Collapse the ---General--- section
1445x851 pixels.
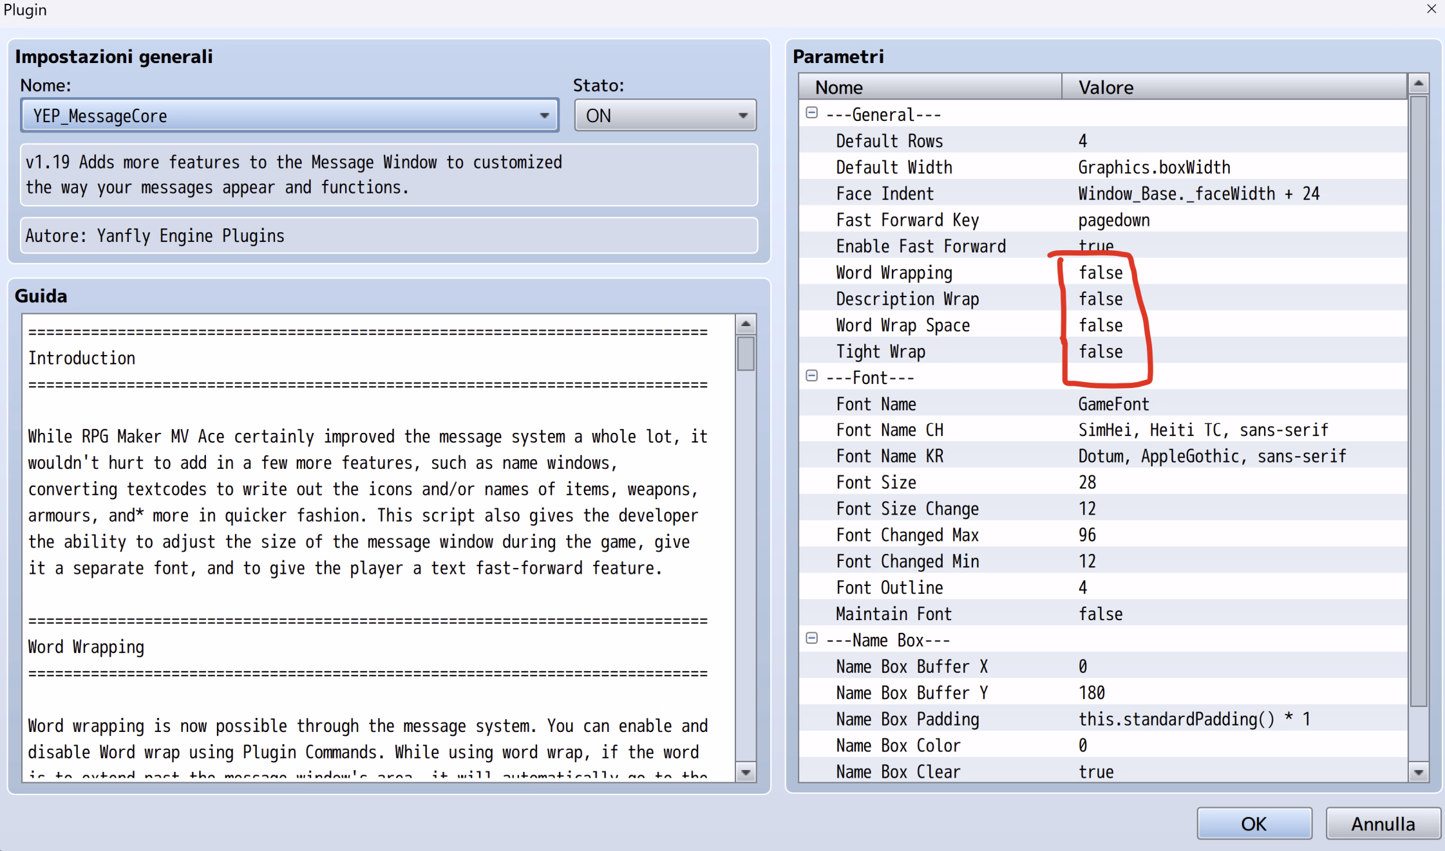[x=811, y=113]
